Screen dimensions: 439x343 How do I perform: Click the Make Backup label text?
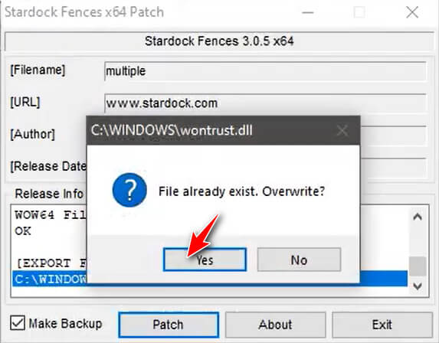(66, 324)
